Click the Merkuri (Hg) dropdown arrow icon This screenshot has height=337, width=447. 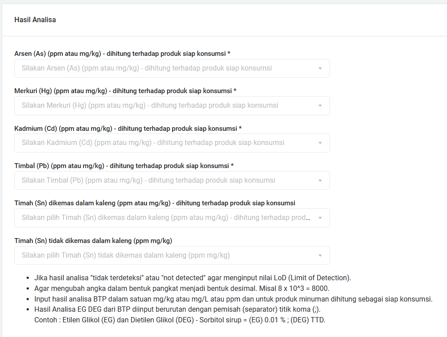(320, 106)
